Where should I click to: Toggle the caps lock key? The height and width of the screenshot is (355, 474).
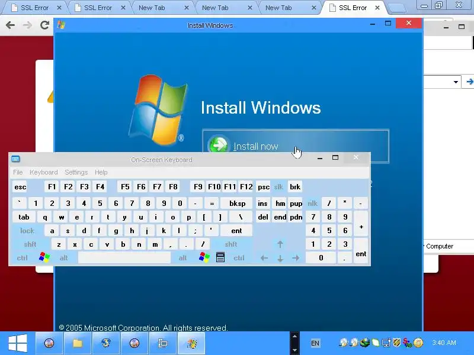(x=27, y=231)
